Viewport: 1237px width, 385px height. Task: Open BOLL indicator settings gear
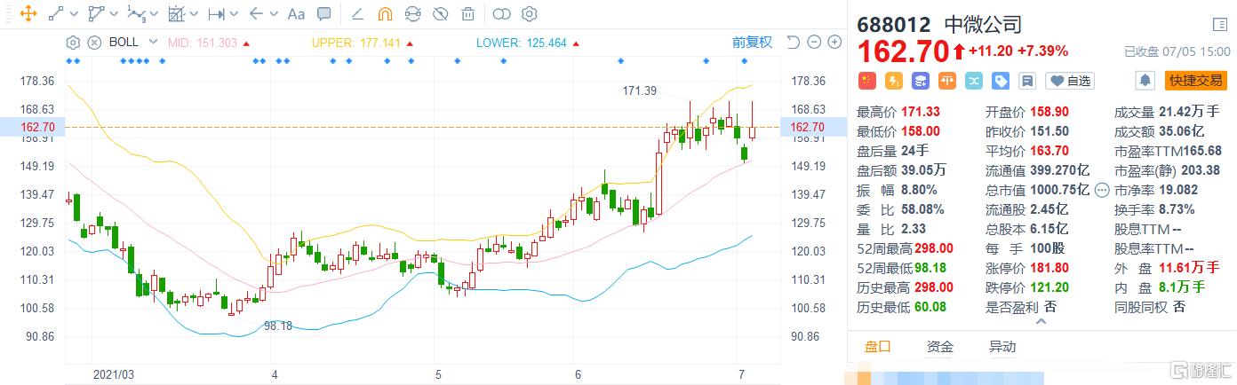(73, 42)
